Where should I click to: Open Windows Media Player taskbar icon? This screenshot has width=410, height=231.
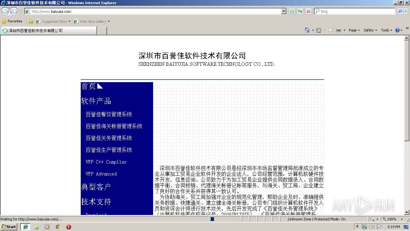tap(47, 227)
